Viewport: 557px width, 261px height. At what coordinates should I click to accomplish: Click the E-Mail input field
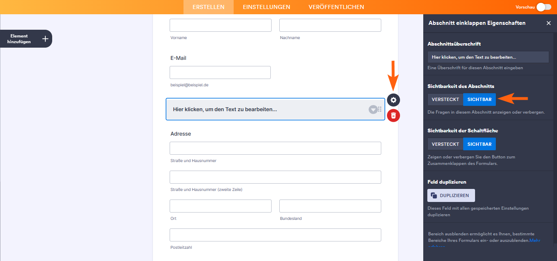point(220,72)
